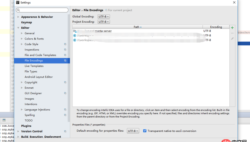Click the project-level icon beside Version Control

tap(65, 131)
